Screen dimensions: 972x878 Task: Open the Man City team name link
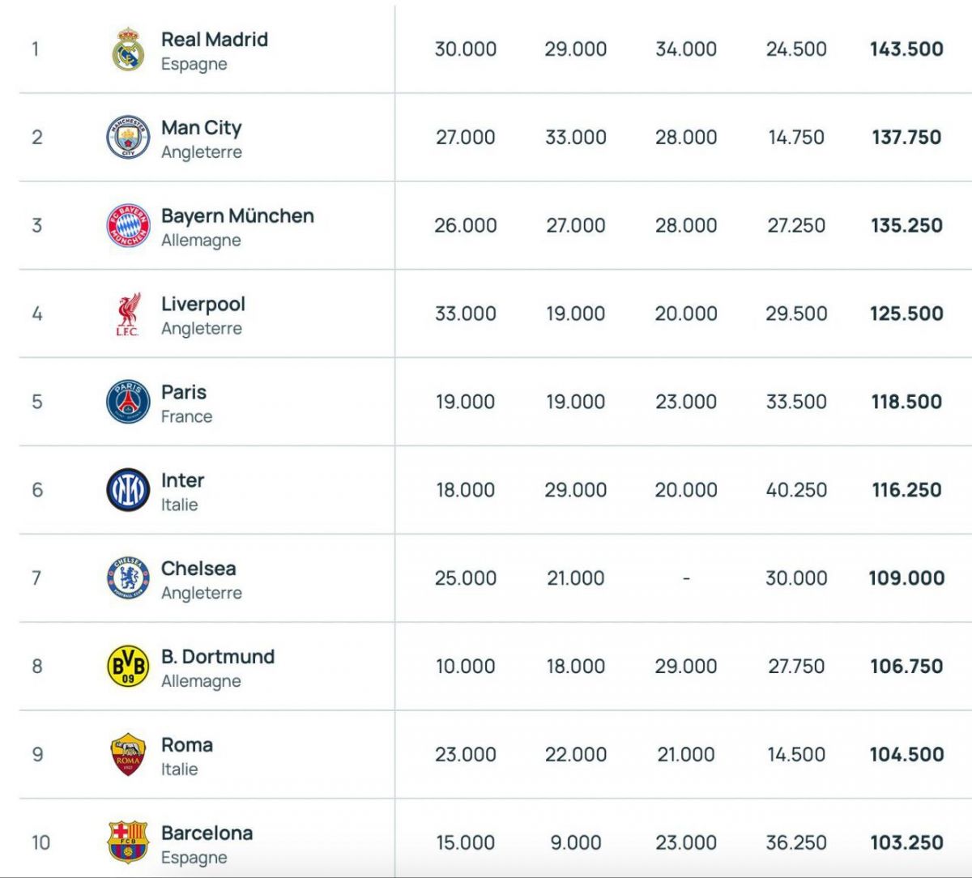click(202, 127)
